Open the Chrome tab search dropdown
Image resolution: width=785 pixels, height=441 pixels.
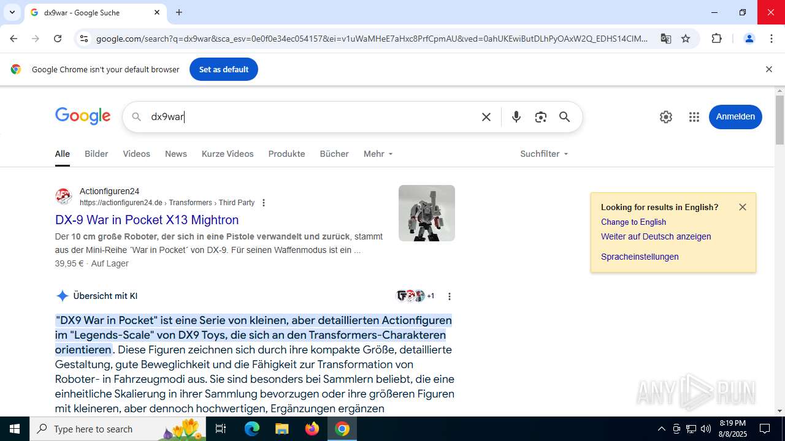[12, 12]
